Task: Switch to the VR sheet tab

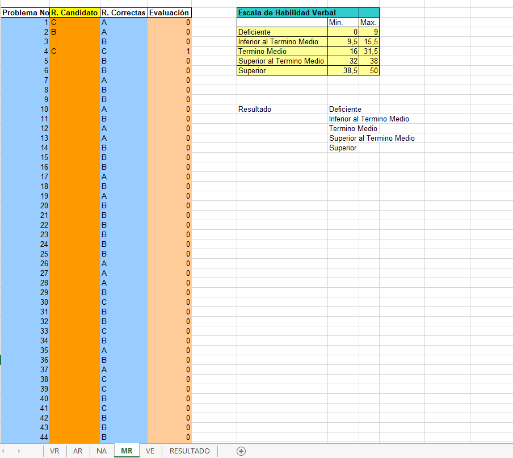Action: coord(54,451)
